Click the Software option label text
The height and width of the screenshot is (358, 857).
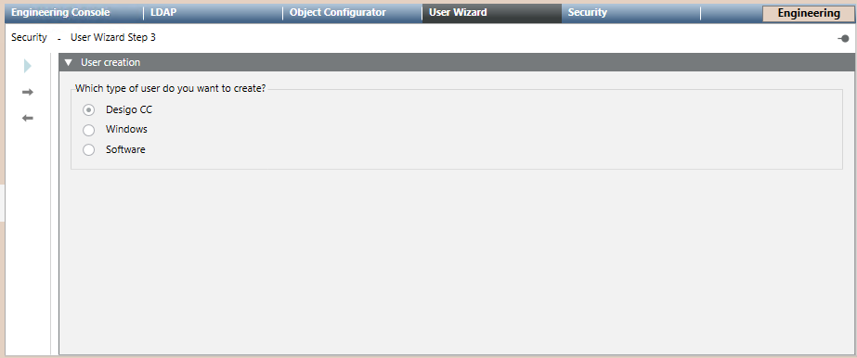[125, 149]
